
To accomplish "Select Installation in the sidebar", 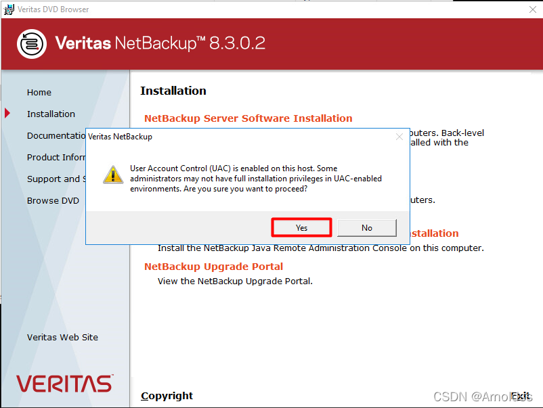I will tap(51, 114).
